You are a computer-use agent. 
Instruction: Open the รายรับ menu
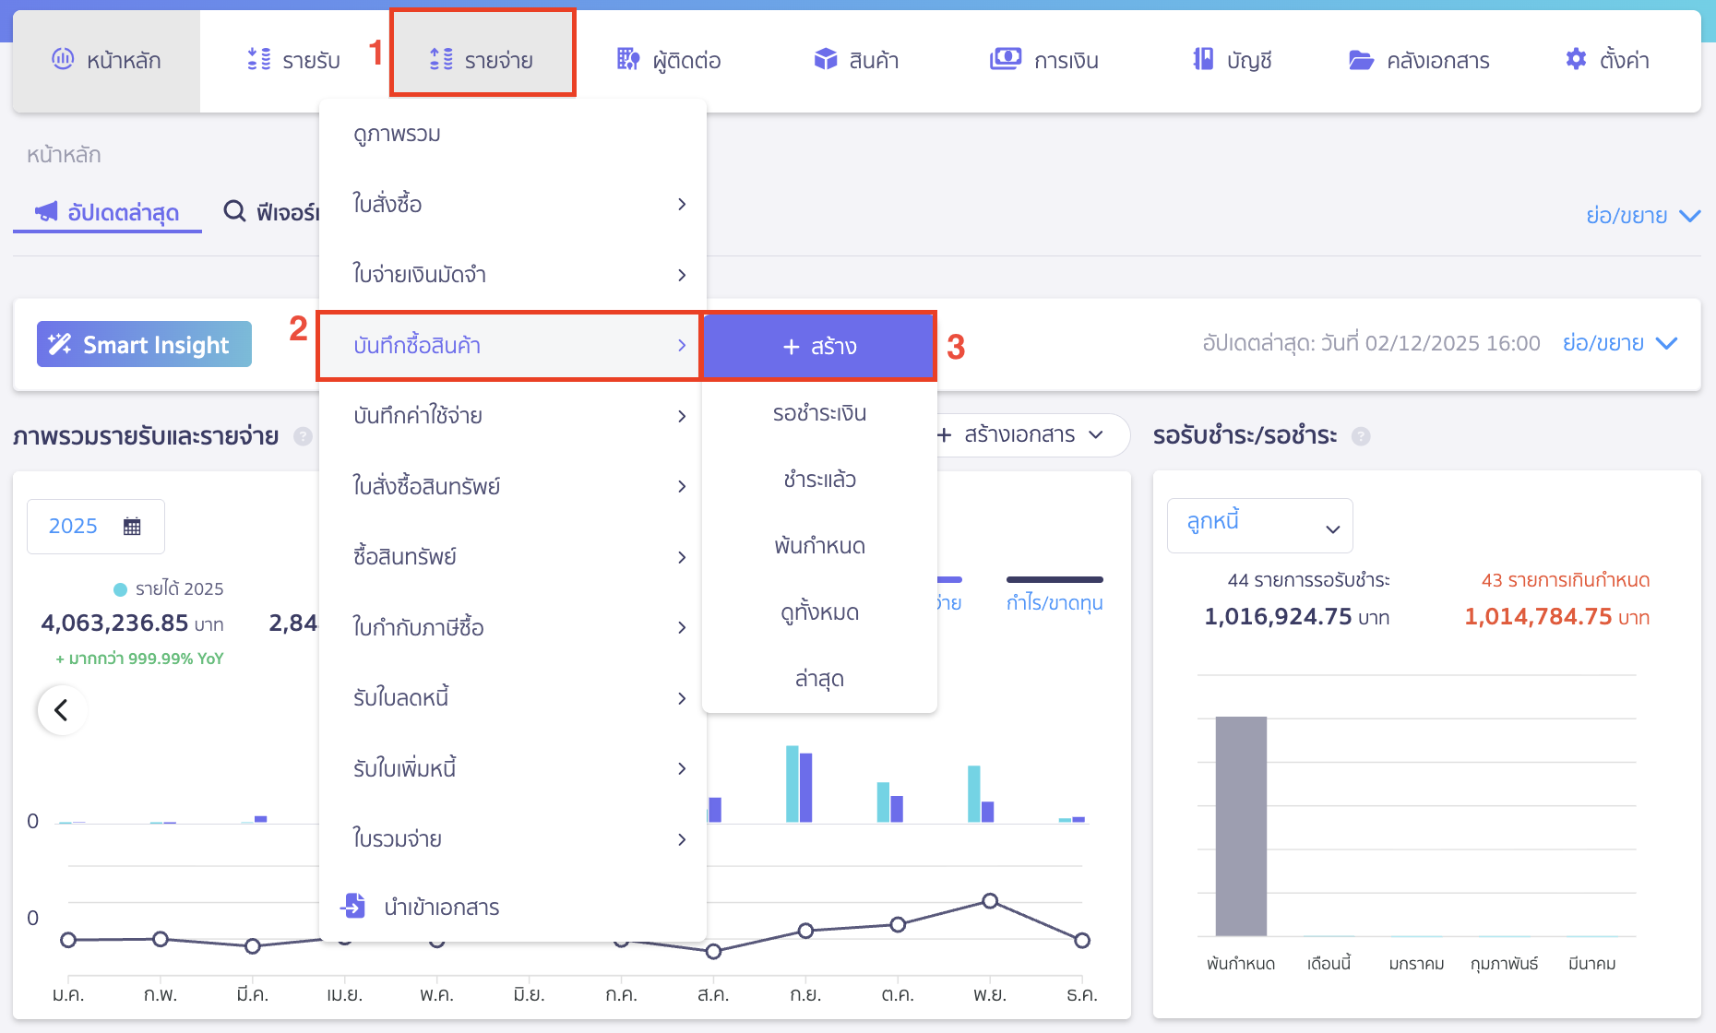294,61
